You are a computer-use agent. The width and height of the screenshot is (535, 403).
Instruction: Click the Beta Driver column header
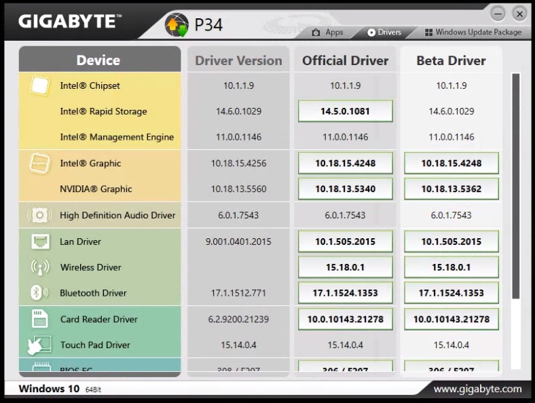click(x=451, y=60)
